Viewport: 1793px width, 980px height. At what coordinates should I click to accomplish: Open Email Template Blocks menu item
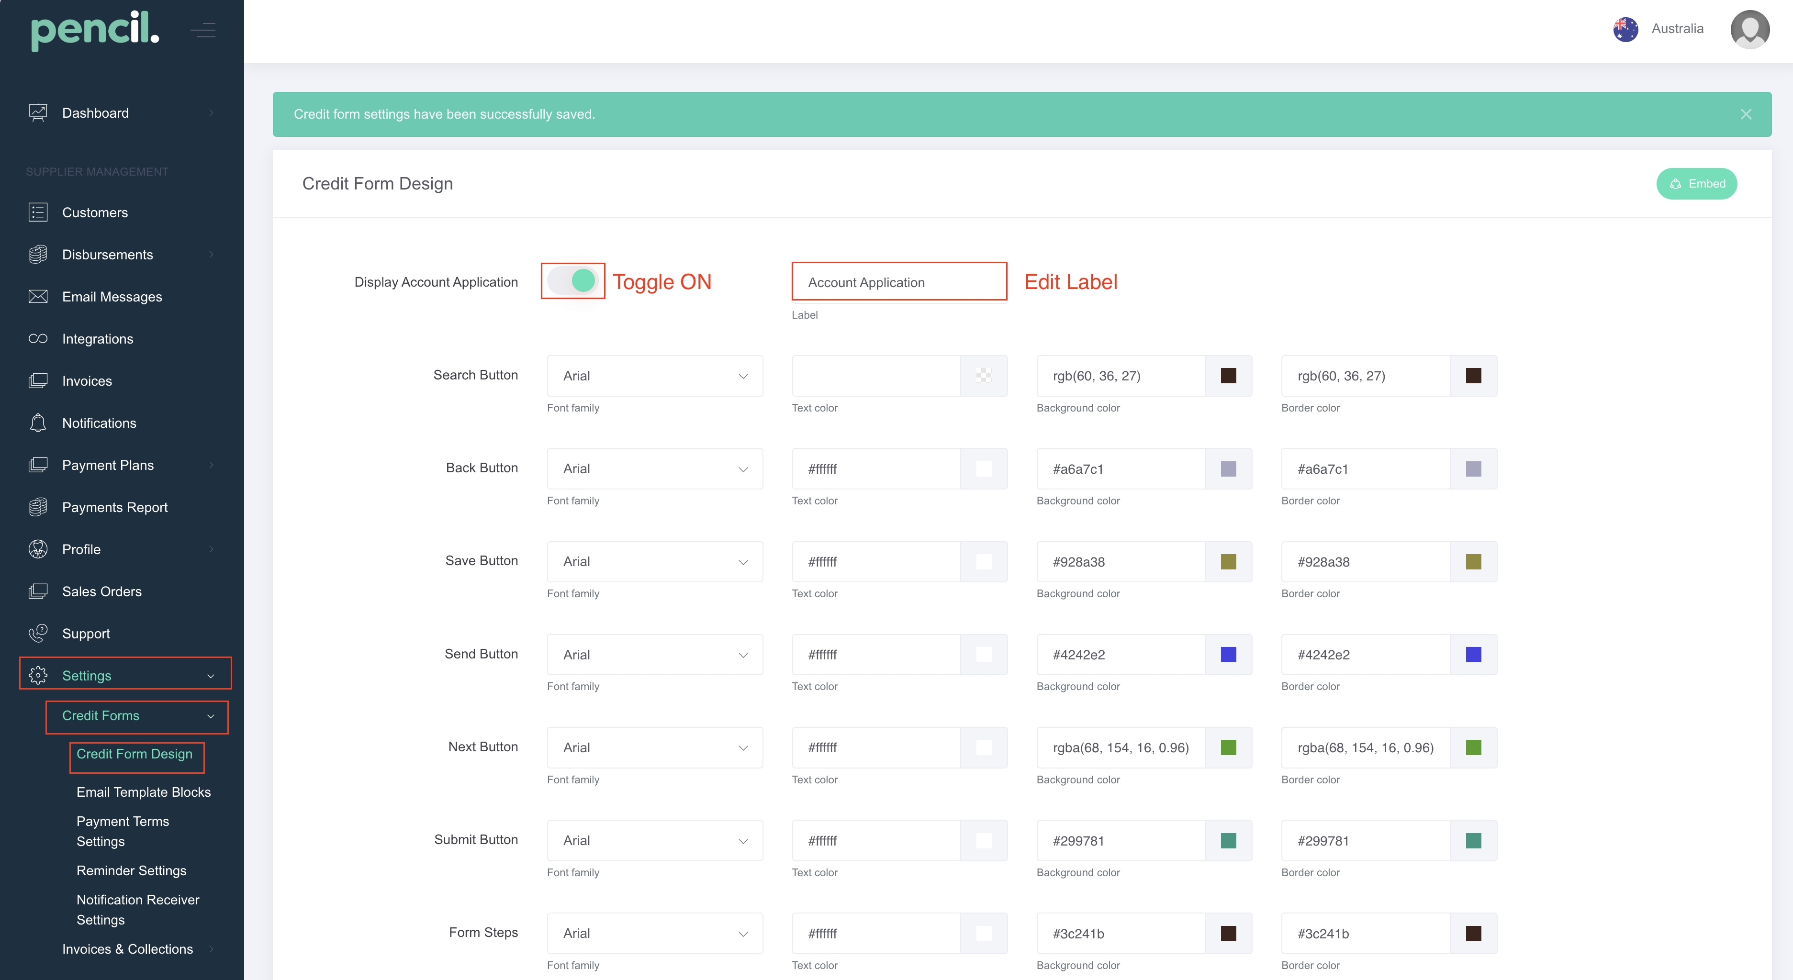pyautogui.click(x=144, y=792)
